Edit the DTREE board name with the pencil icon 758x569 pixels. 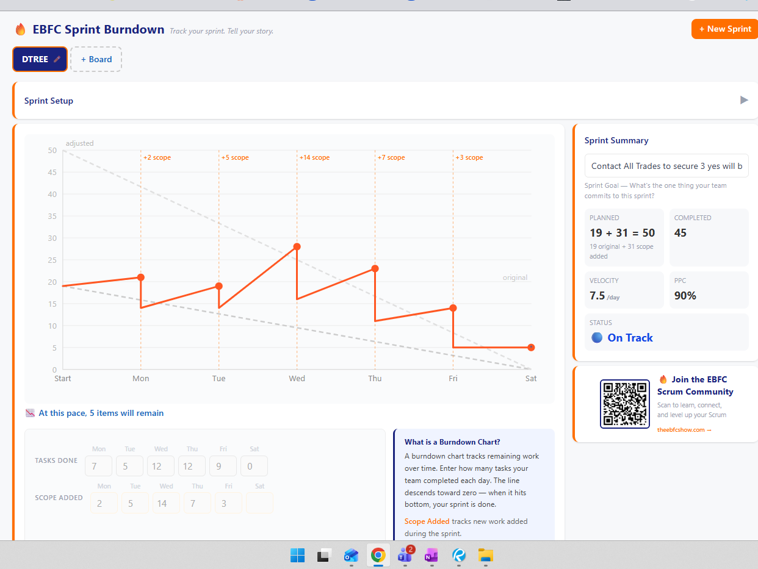point(56,59)
